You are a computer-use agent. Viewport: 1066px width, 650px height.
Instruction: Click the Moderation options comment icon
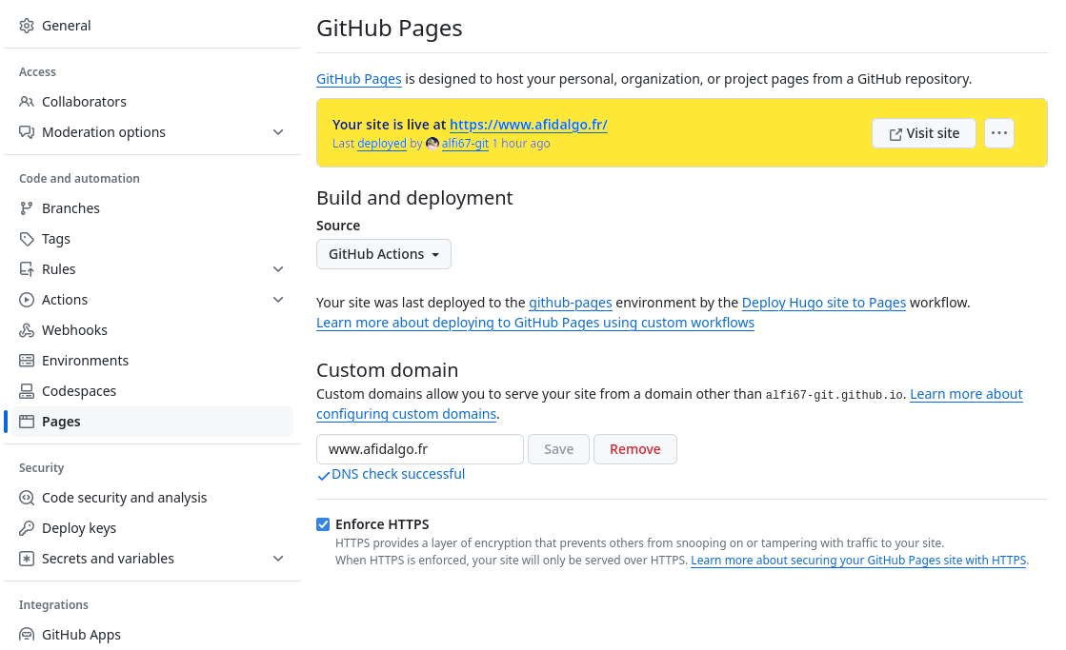(x=27, y=132)
